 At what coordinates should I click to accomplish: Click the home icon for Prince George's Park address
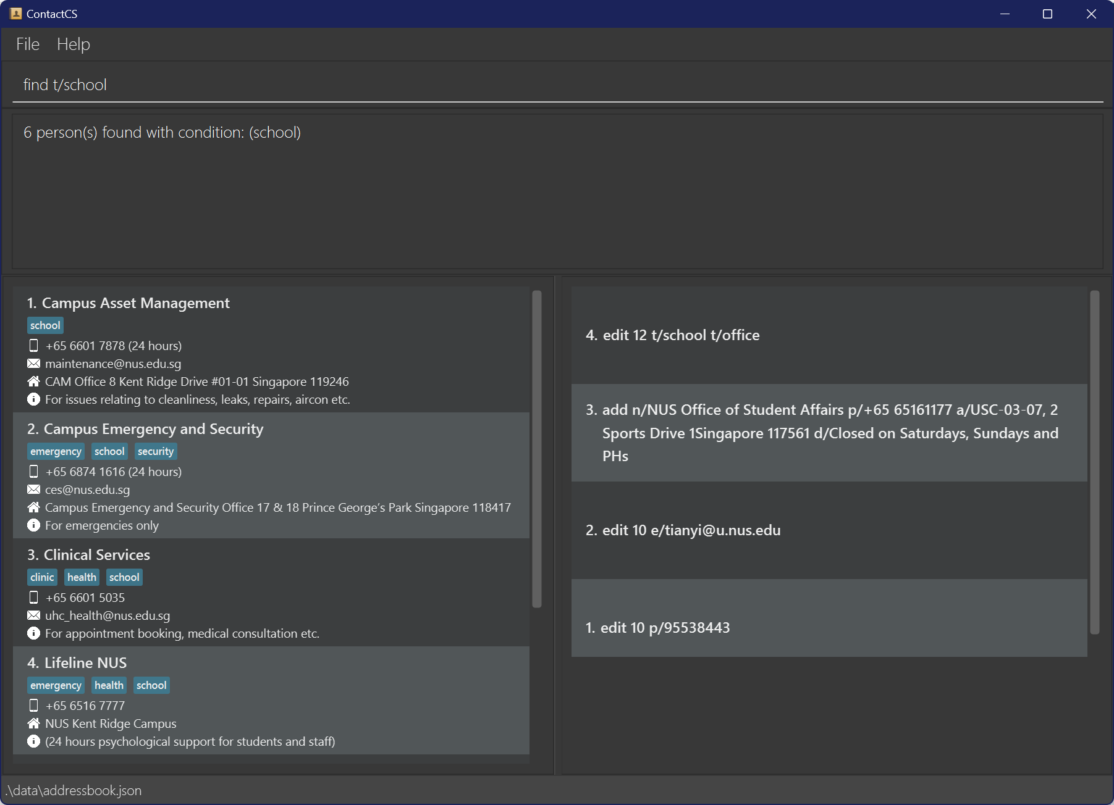coord(34,507)
